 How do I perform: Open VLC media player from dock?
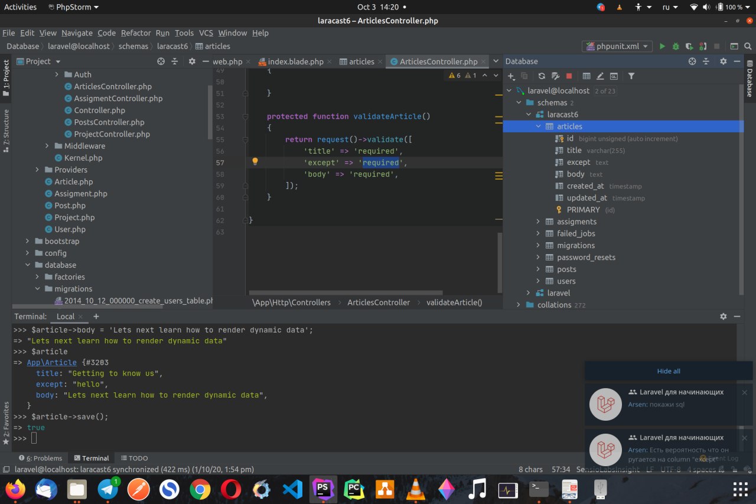point(416,489)
